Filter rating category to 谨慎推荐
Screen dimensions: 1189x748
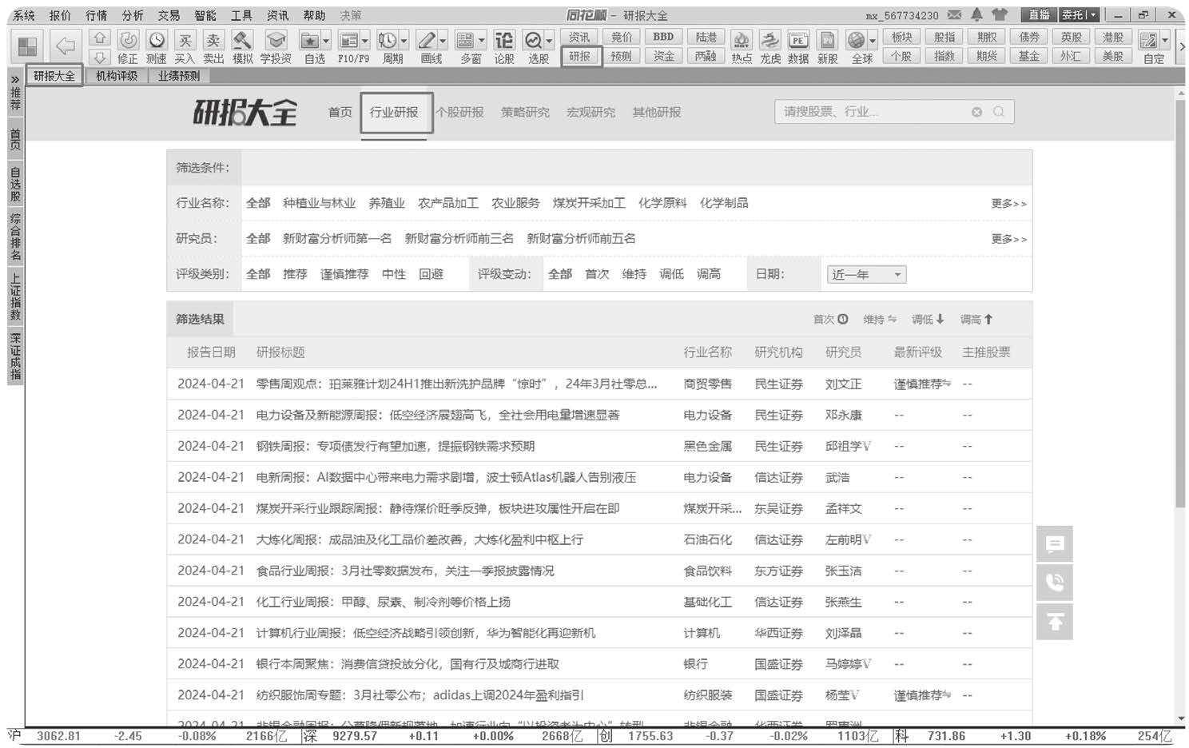pyautogui.click(x=344, y=274)
